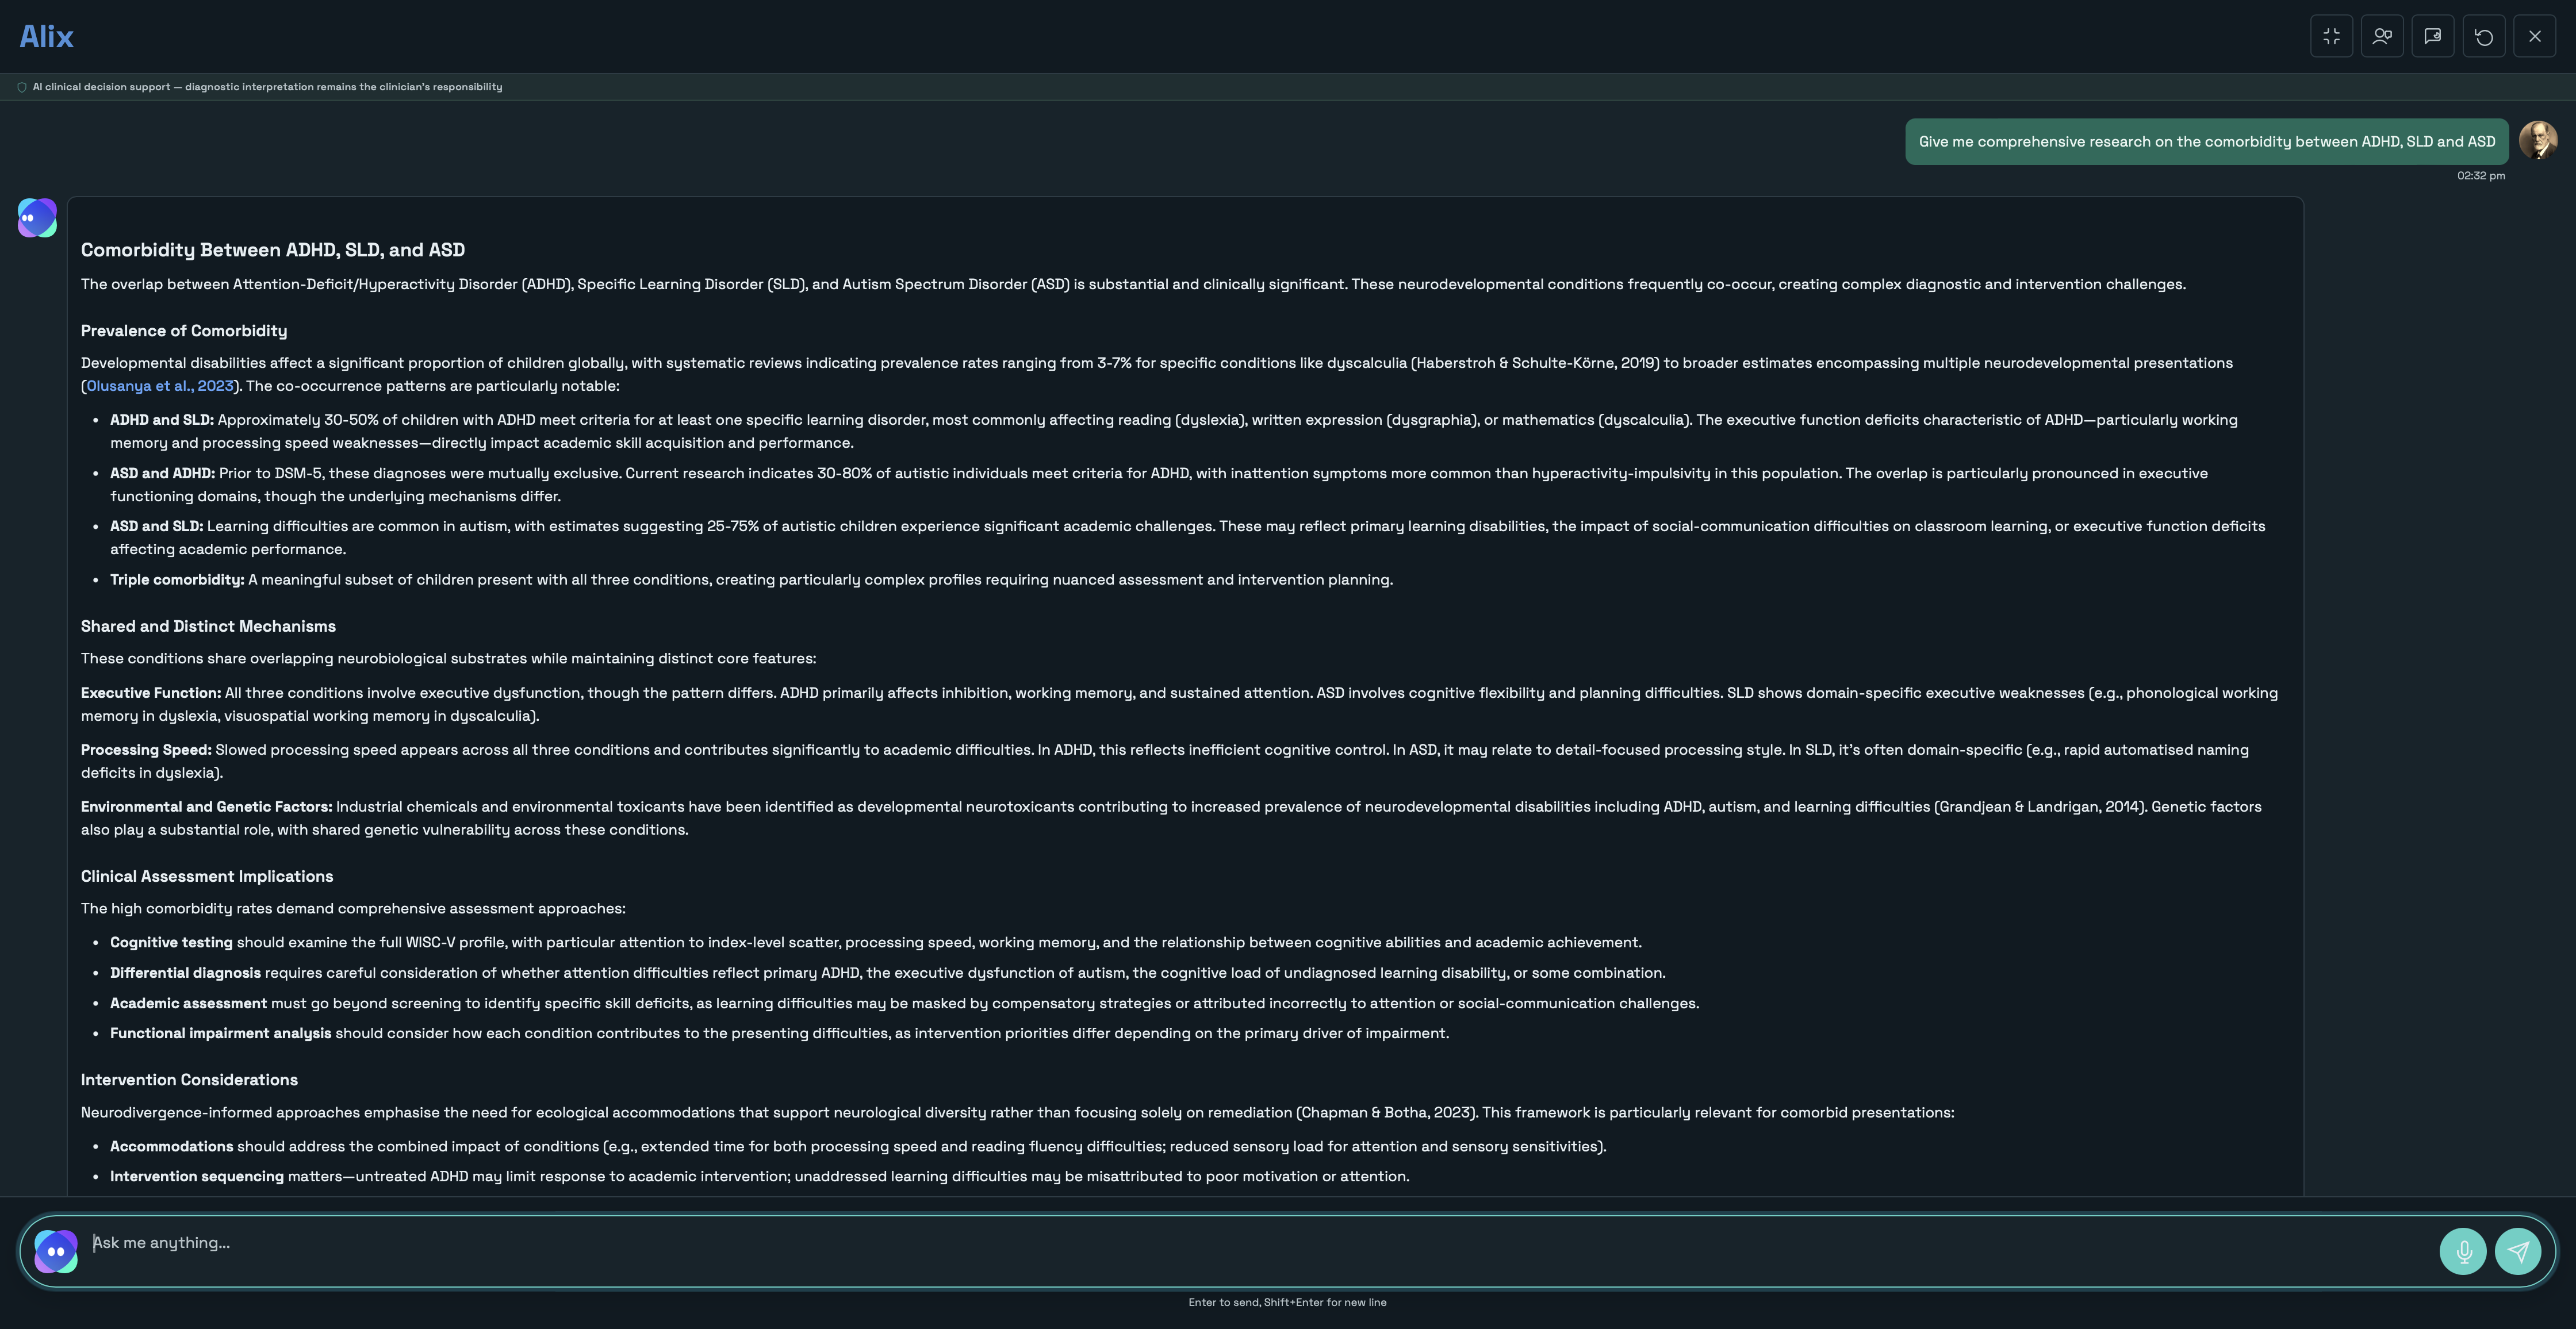
Task: Click the Alix bot icon in the input bar
Action: 56,1251
